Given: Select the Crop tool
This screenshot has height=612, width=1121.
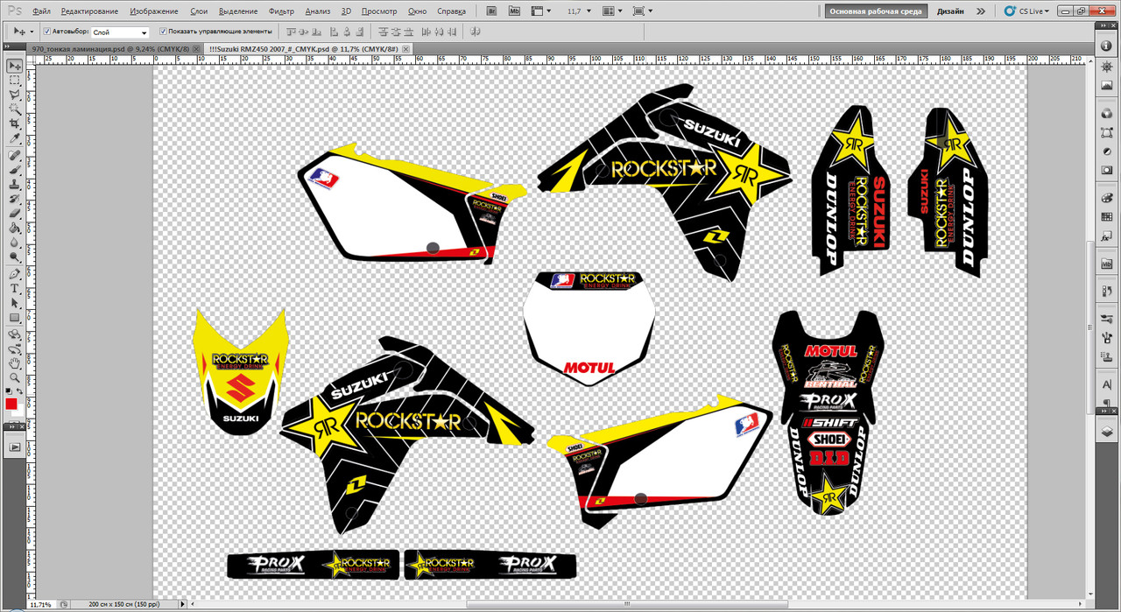Looking at the screenshot, I should [15, 124].
